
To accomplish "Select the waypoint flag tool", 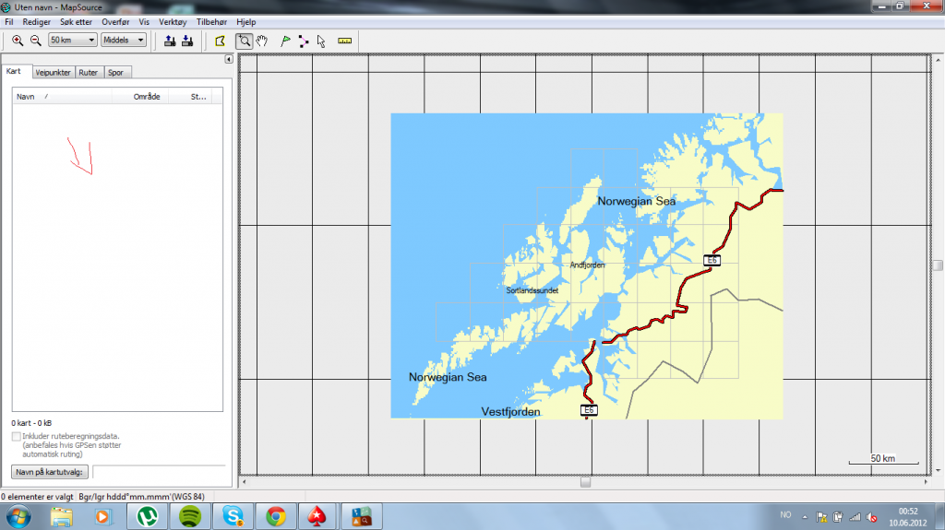I will click(x=285, y=41).
